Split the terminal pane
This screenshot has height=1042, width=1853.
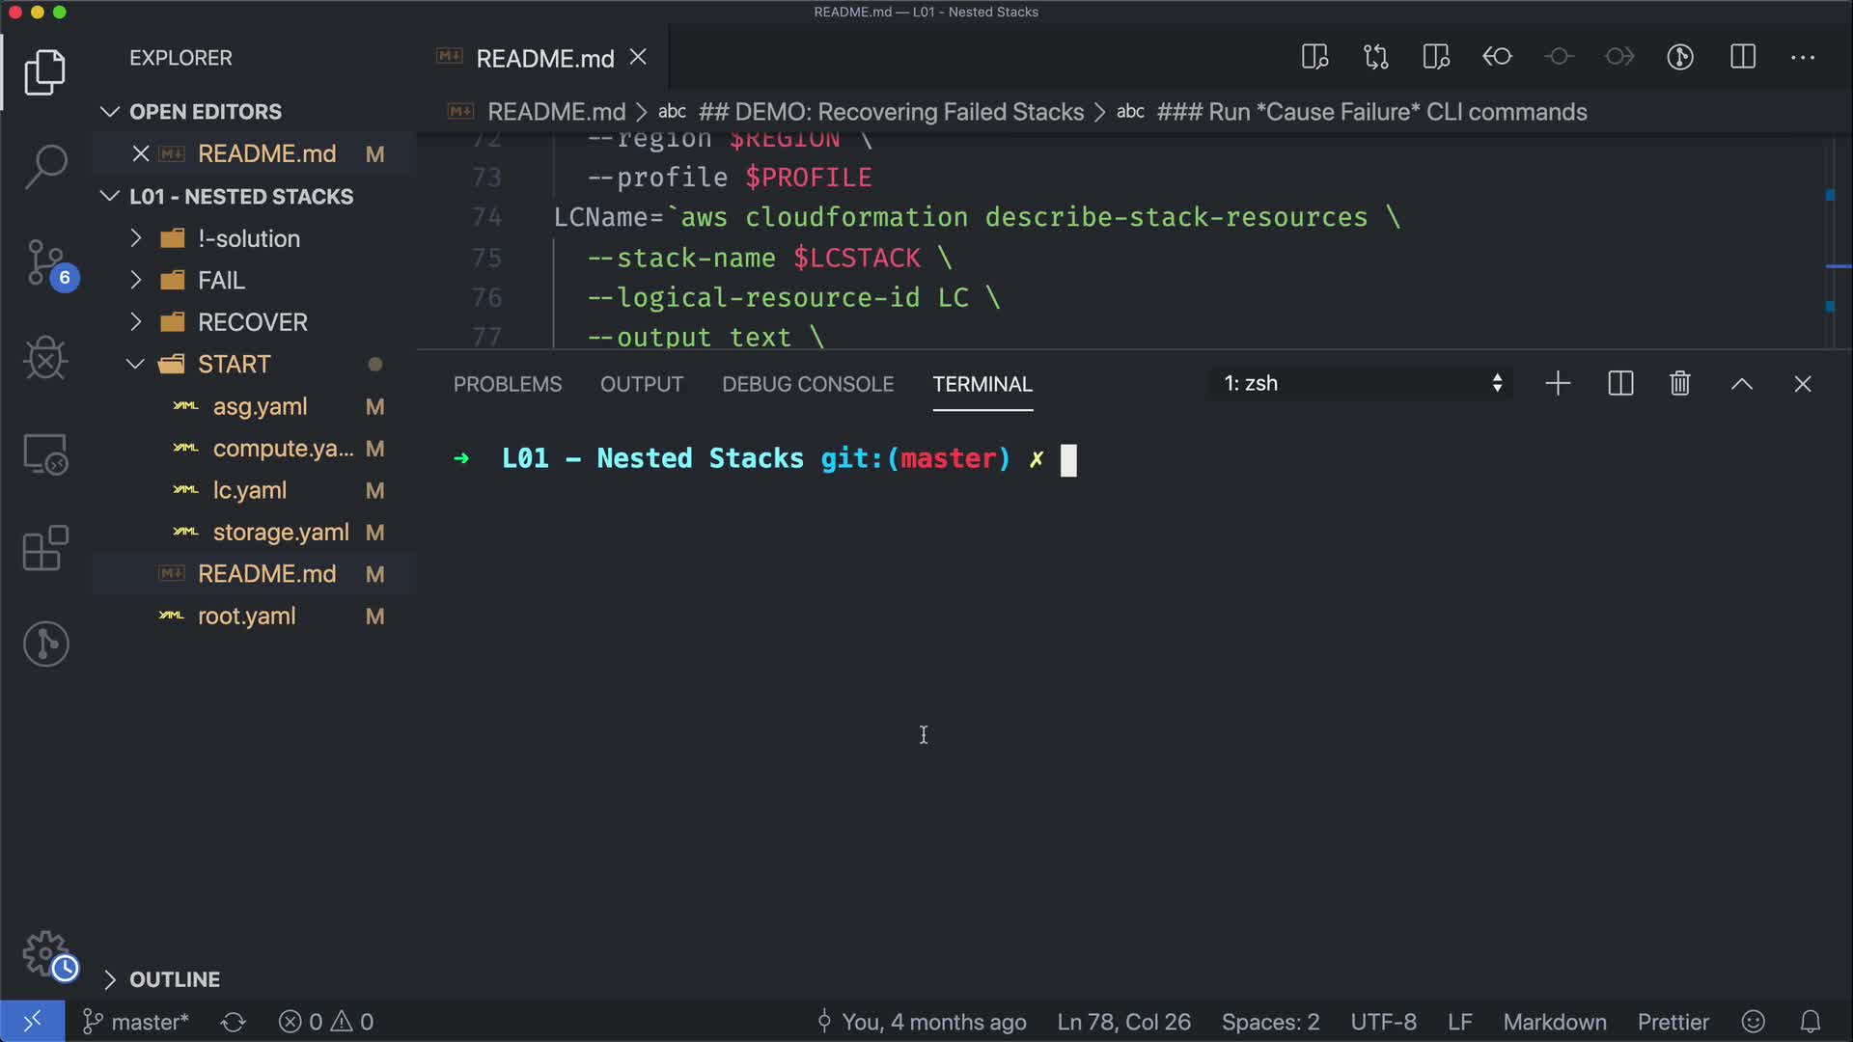pyautogui.click(x=1620, y=384)
